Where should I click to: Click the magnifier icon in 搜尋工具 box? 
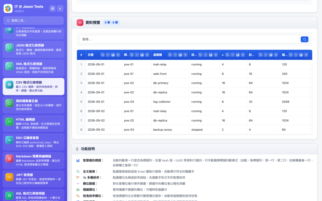[x=8, y=20]
